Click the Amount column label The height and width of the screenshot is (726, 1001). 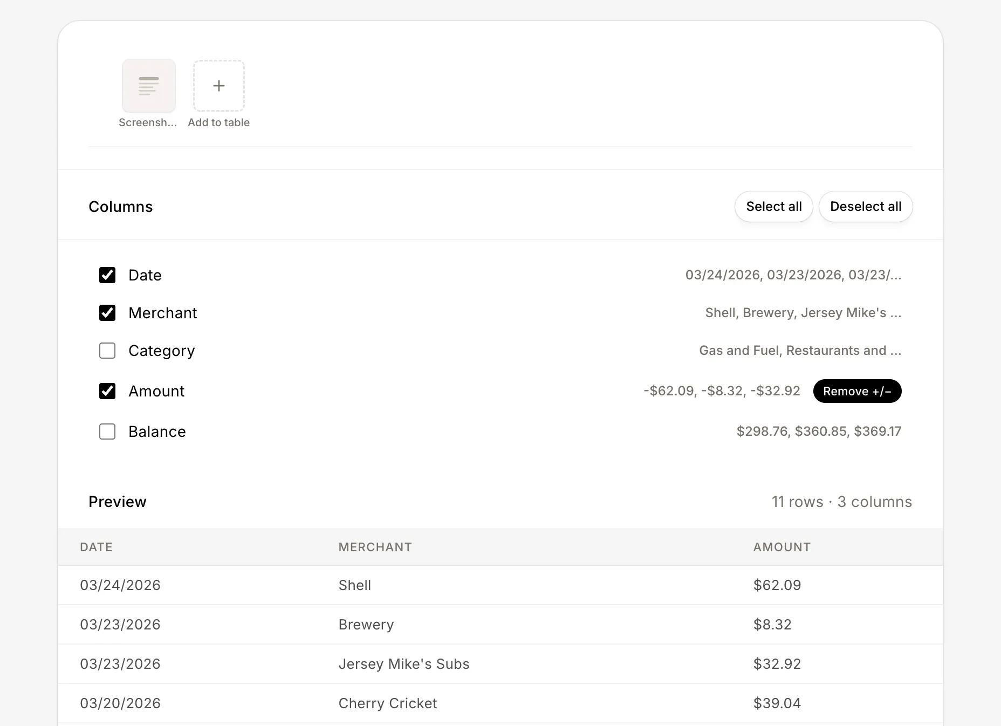(x=156, y=391)
